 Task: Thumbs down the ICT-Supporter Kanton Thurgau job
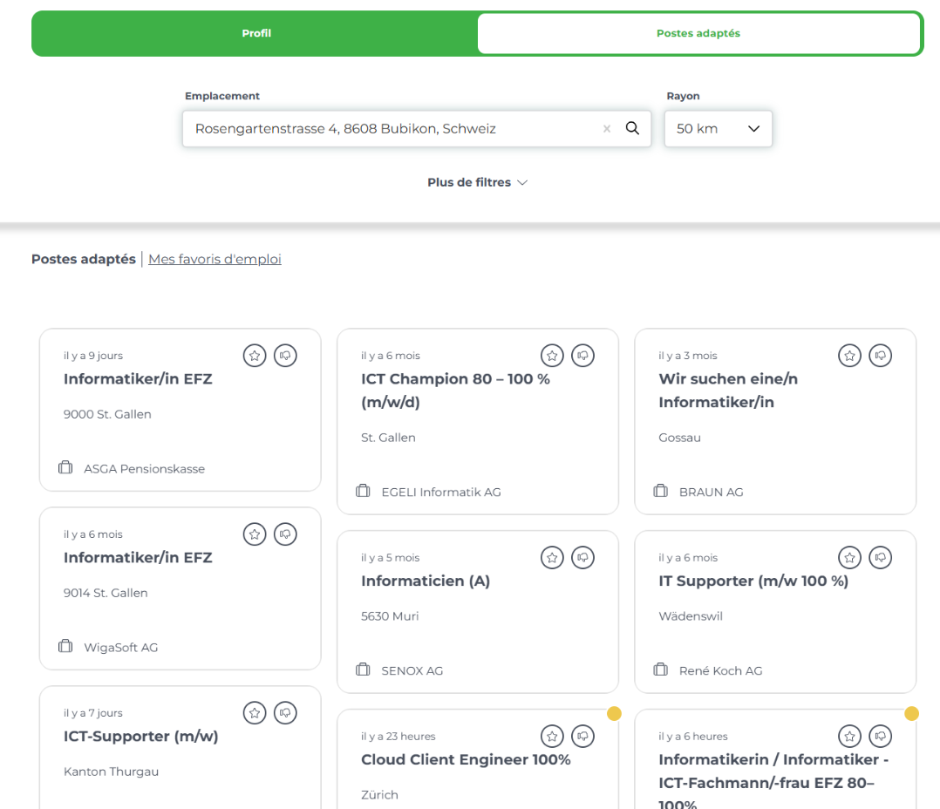pos(285,713)
